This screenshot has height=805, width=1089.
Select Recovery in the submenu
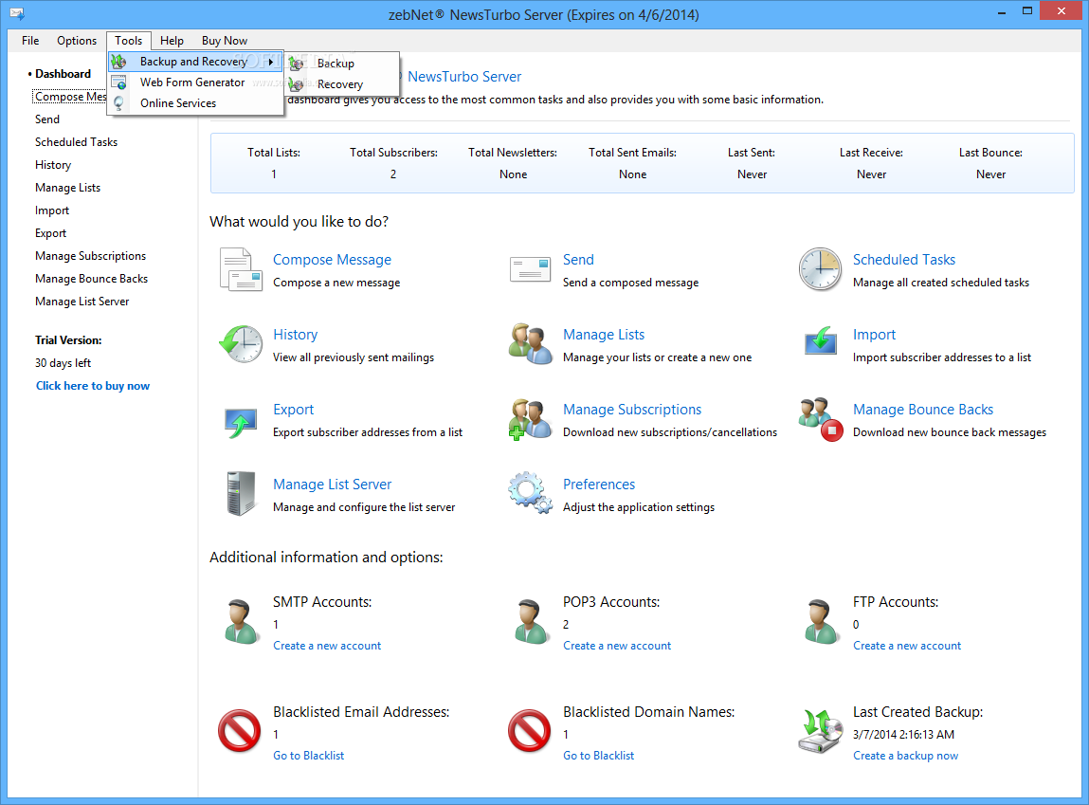[342, 84]
